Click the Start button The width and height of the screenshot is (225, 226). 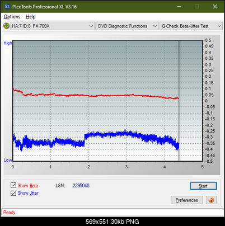click(203, 186)
